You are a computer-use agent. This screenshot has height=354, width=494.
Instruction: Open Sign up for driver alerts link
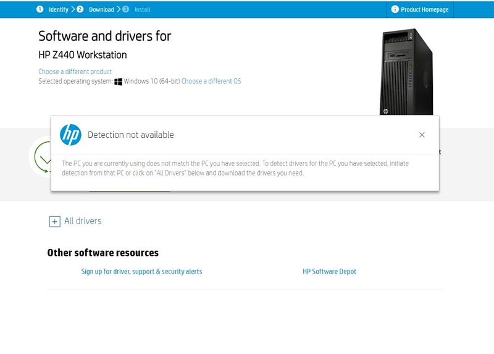[x=142, y=271]
